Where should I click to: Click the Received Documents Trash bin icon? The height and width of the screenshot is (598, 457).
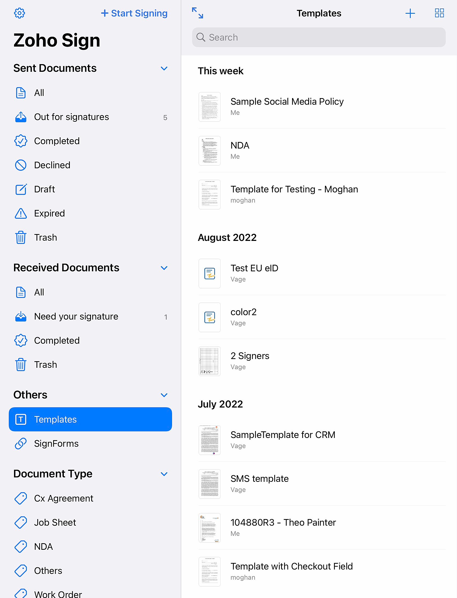[x=21, y=365]
